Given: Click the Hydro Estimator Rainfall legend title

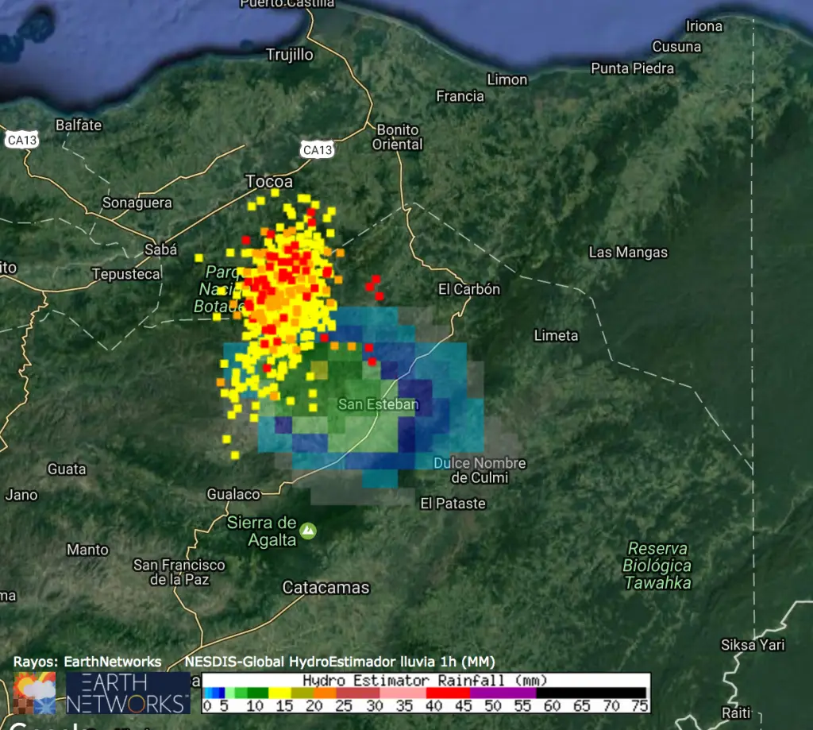Looking at the screenshot, I should [x=425, y=681].
